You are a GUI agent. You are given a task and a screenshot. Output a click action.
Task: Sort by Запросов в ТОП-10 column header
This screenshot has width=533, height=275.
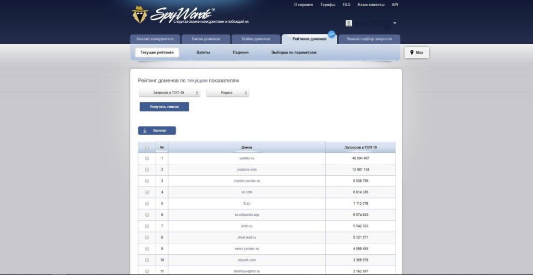pyautogui.click(x=360, y=147)
